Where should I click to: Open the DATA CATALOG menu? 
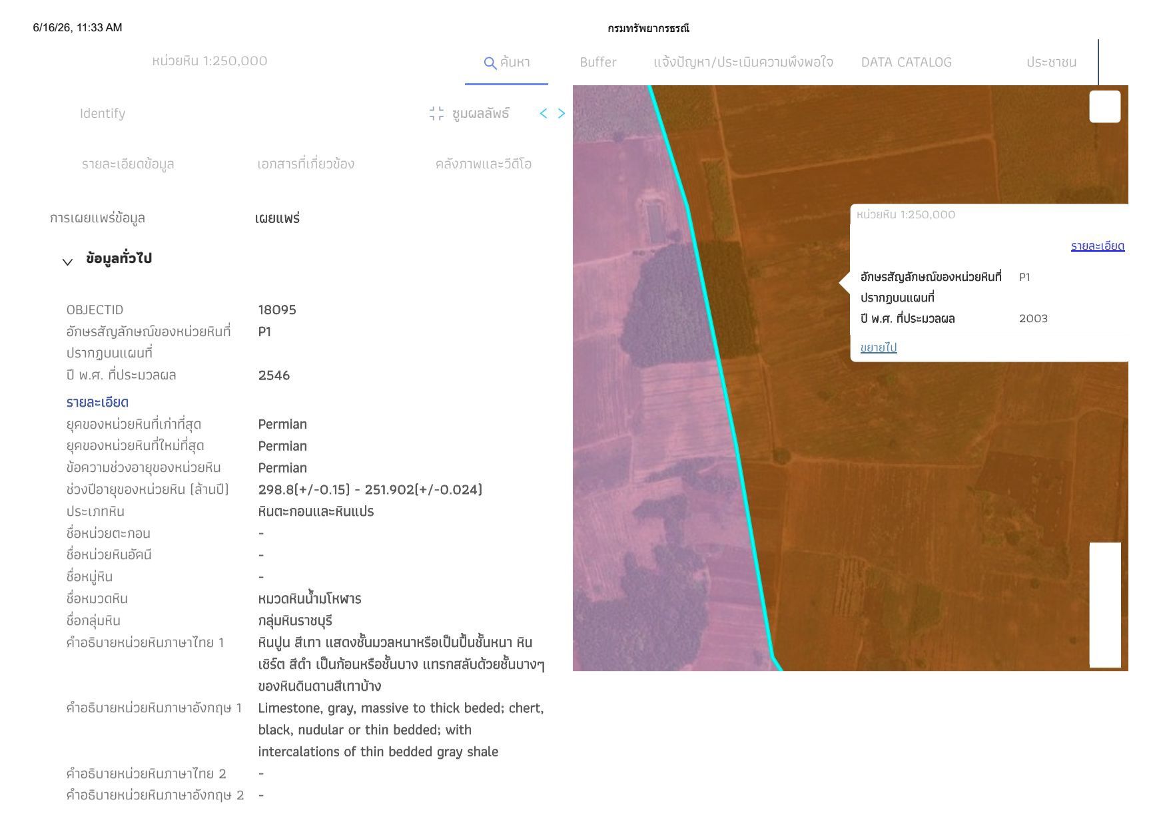[x=906, y=62]
